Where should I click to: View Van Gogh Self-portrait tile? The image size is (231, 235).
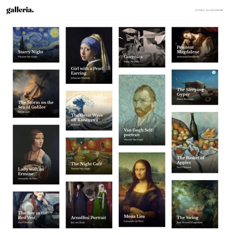[142, 110]
